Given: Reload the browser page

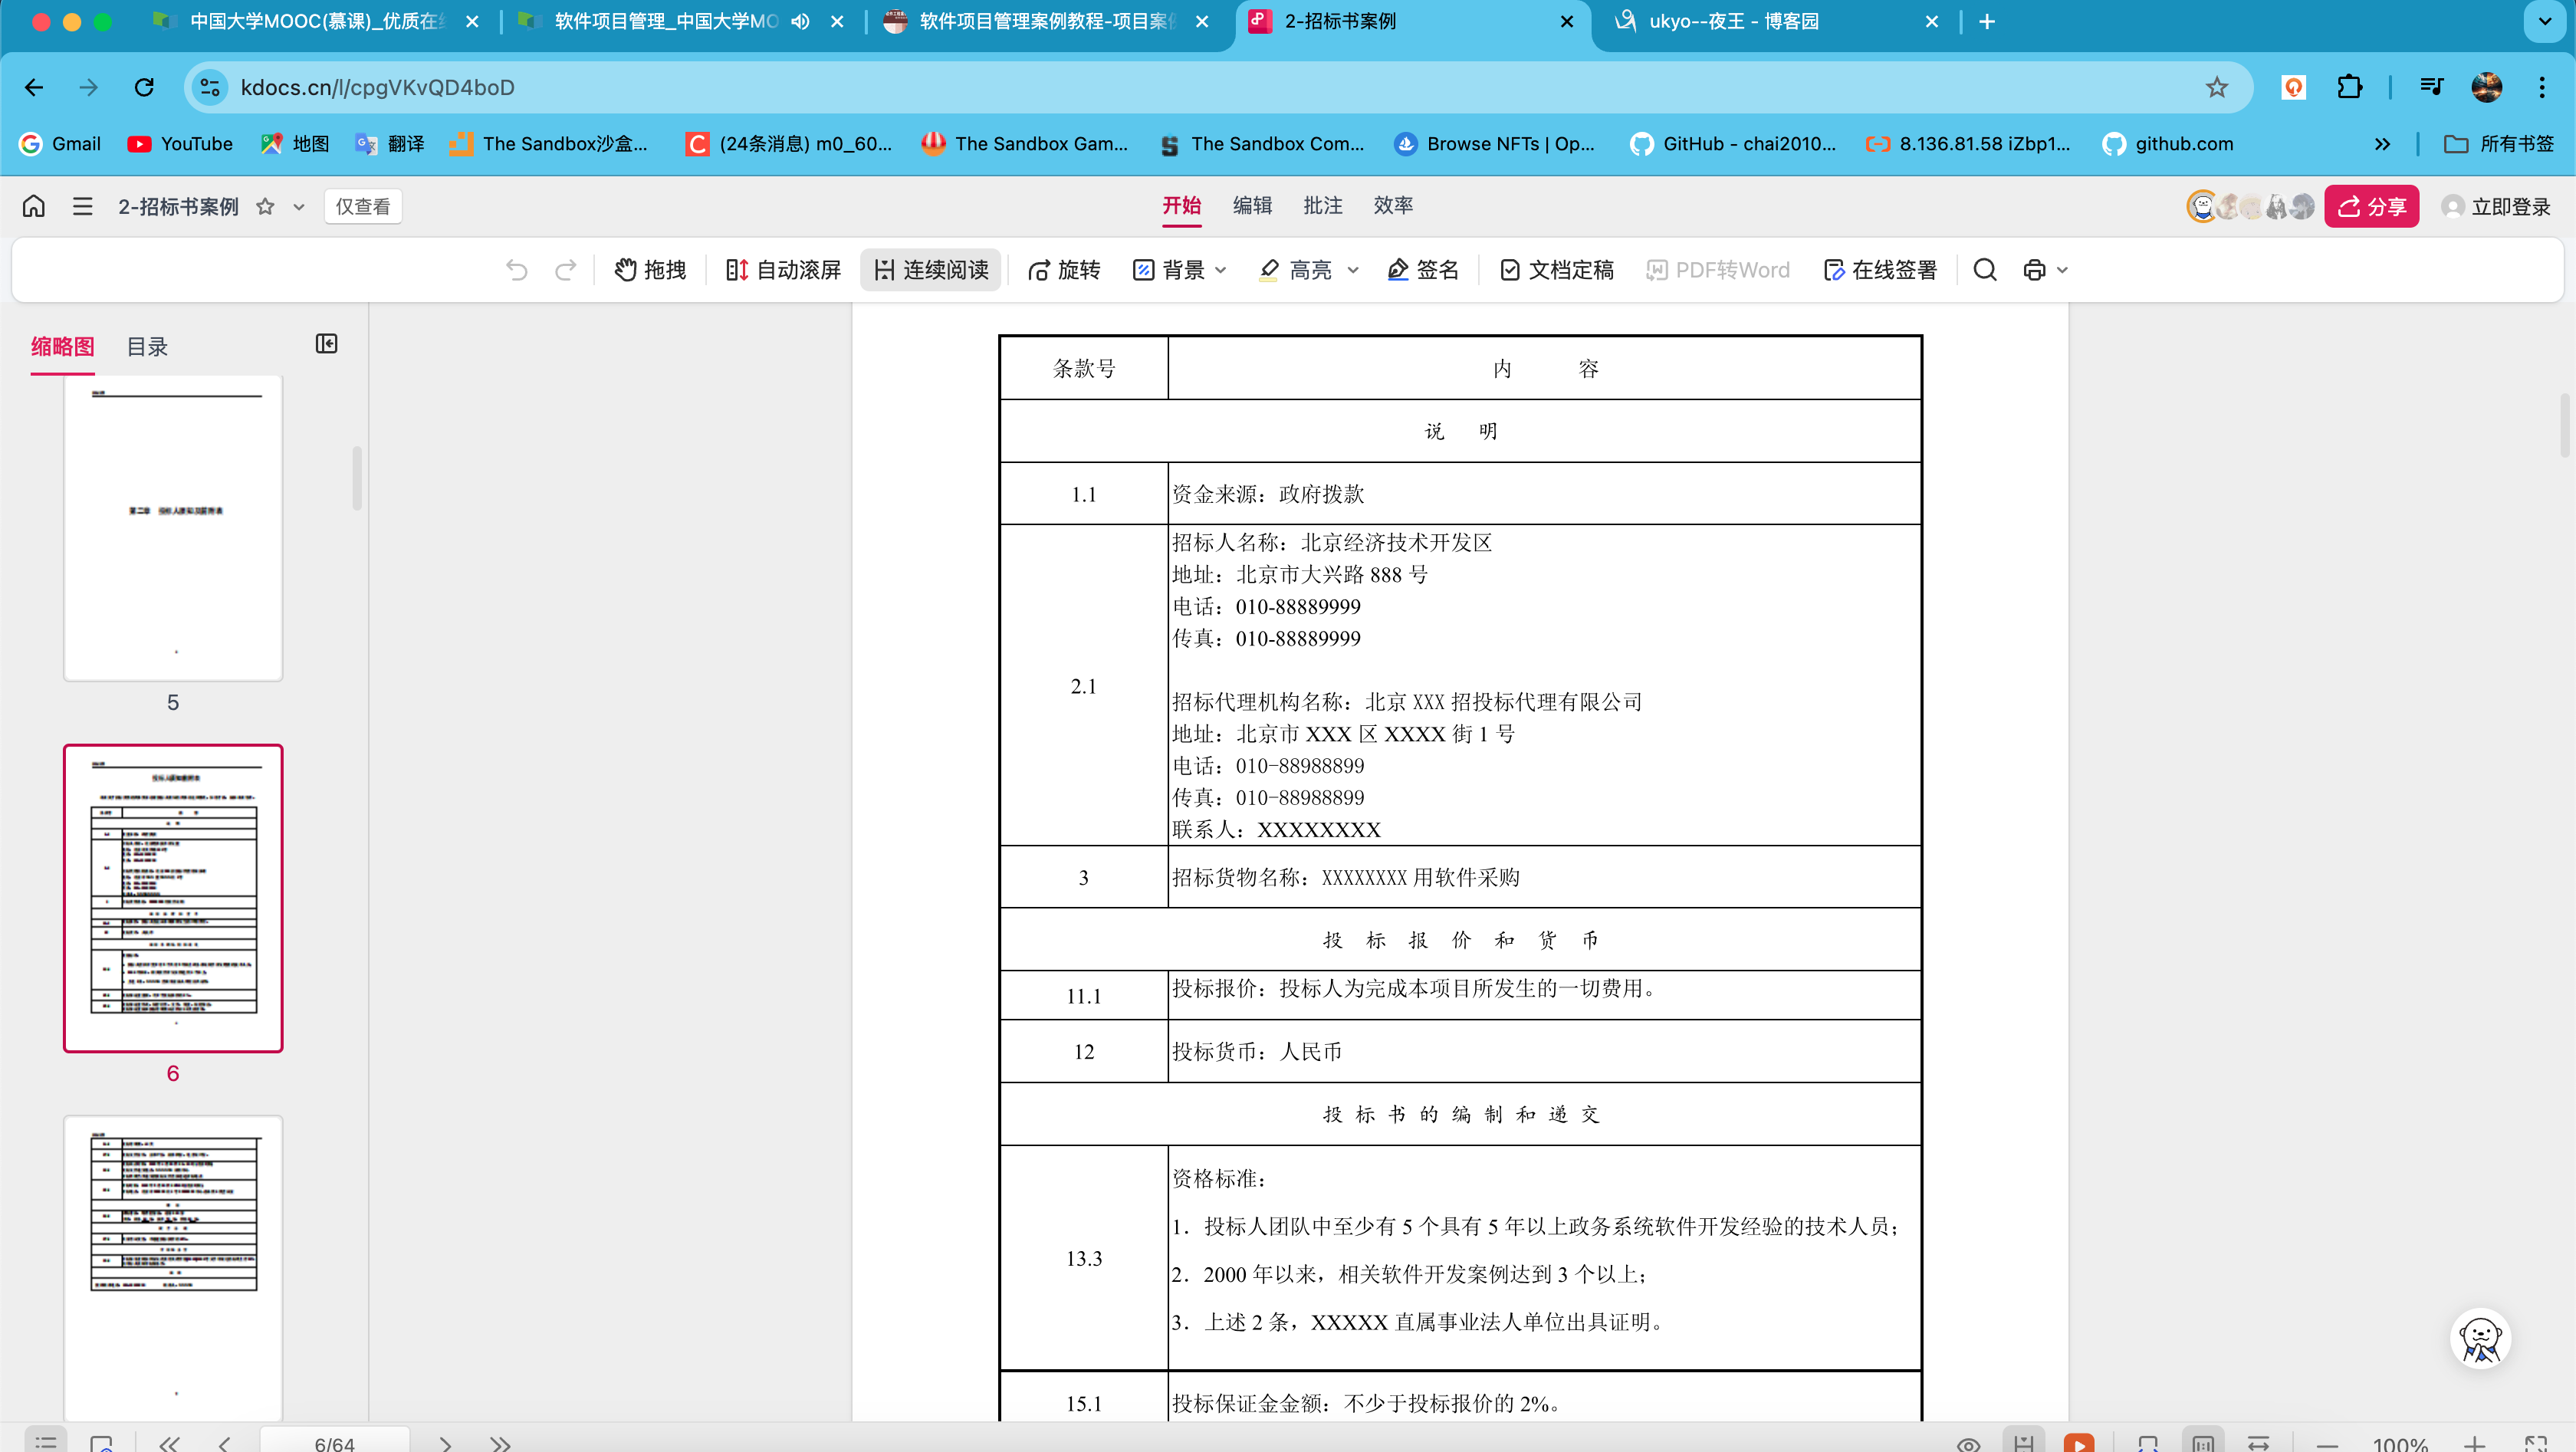Looking at the screenshot, I should pyautogui.click(x=144, y=87).
